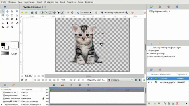Redo the last undone action

(26, 12)
